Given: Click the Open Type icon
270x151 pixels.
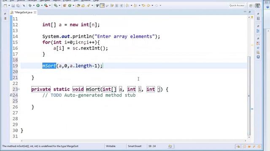Looking at the screenshot, I should 78,5.
